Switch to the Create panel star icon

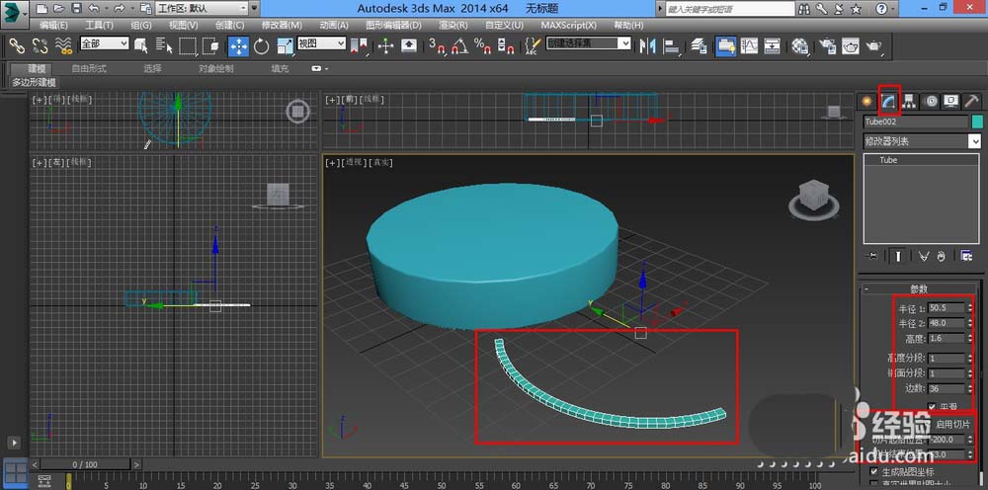868,101
